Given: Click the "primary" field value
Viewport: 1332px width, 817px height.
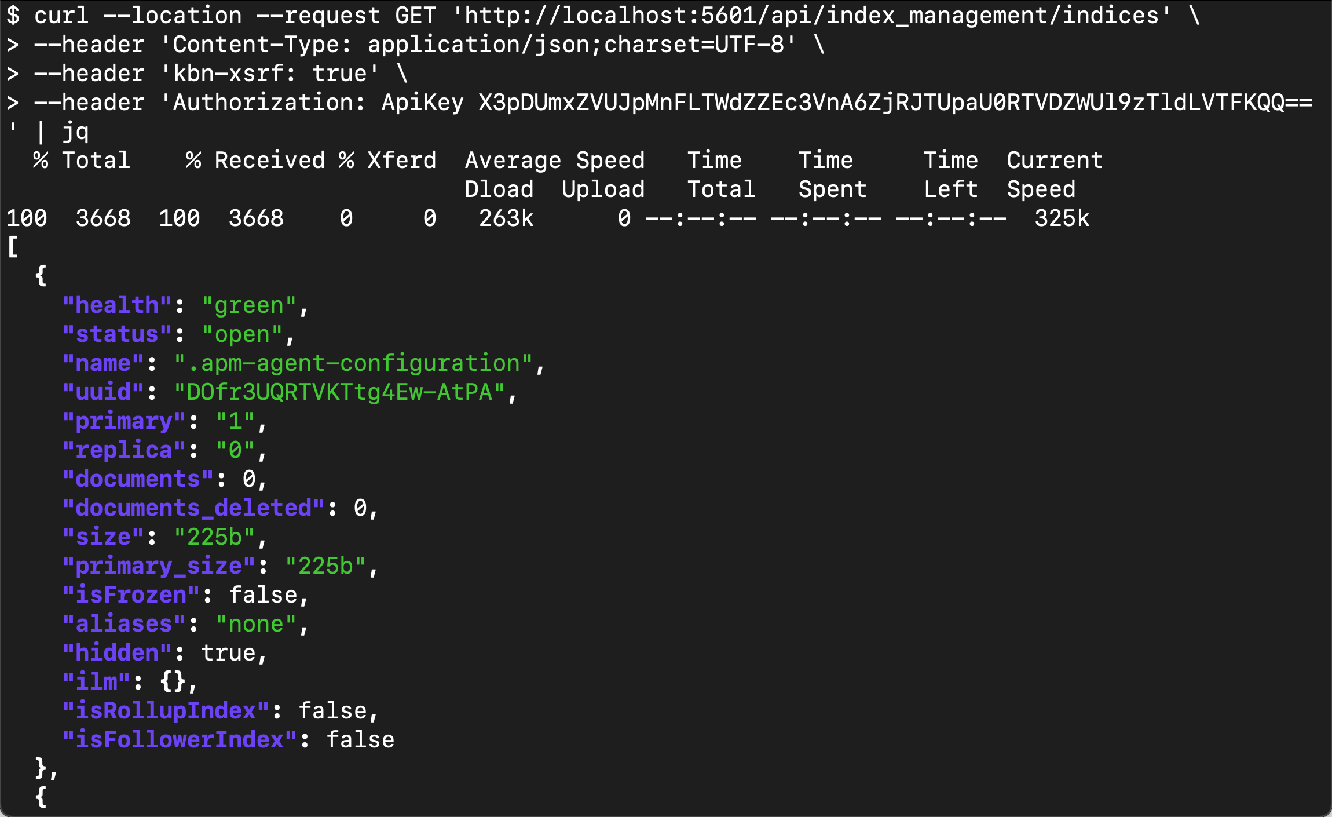Looking at the screenshot, I should point(237,421).
